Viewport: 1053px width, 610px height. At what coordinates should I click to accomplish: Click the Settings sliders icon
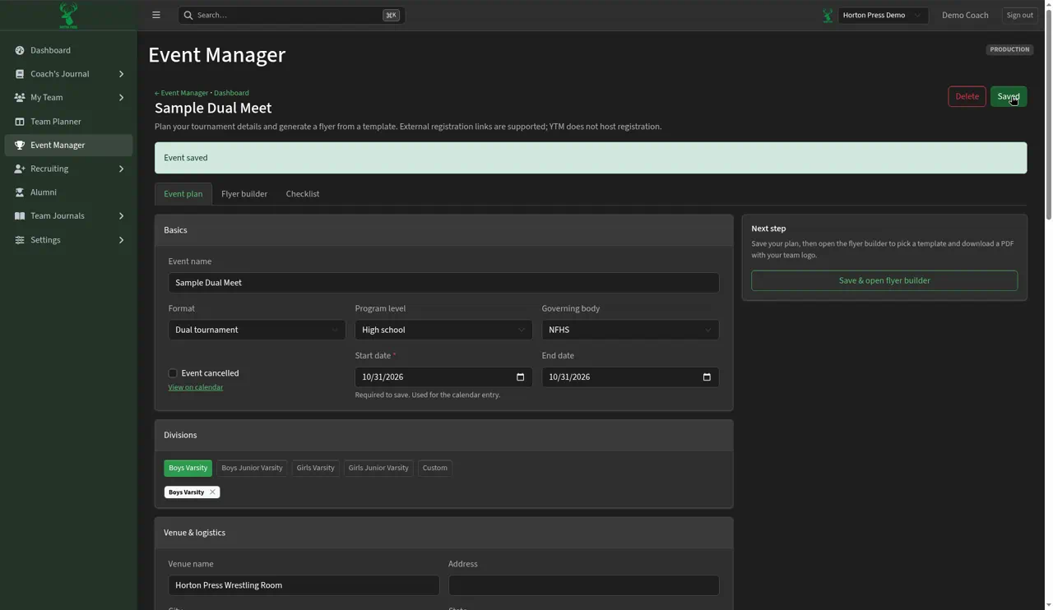click(20, 240)
